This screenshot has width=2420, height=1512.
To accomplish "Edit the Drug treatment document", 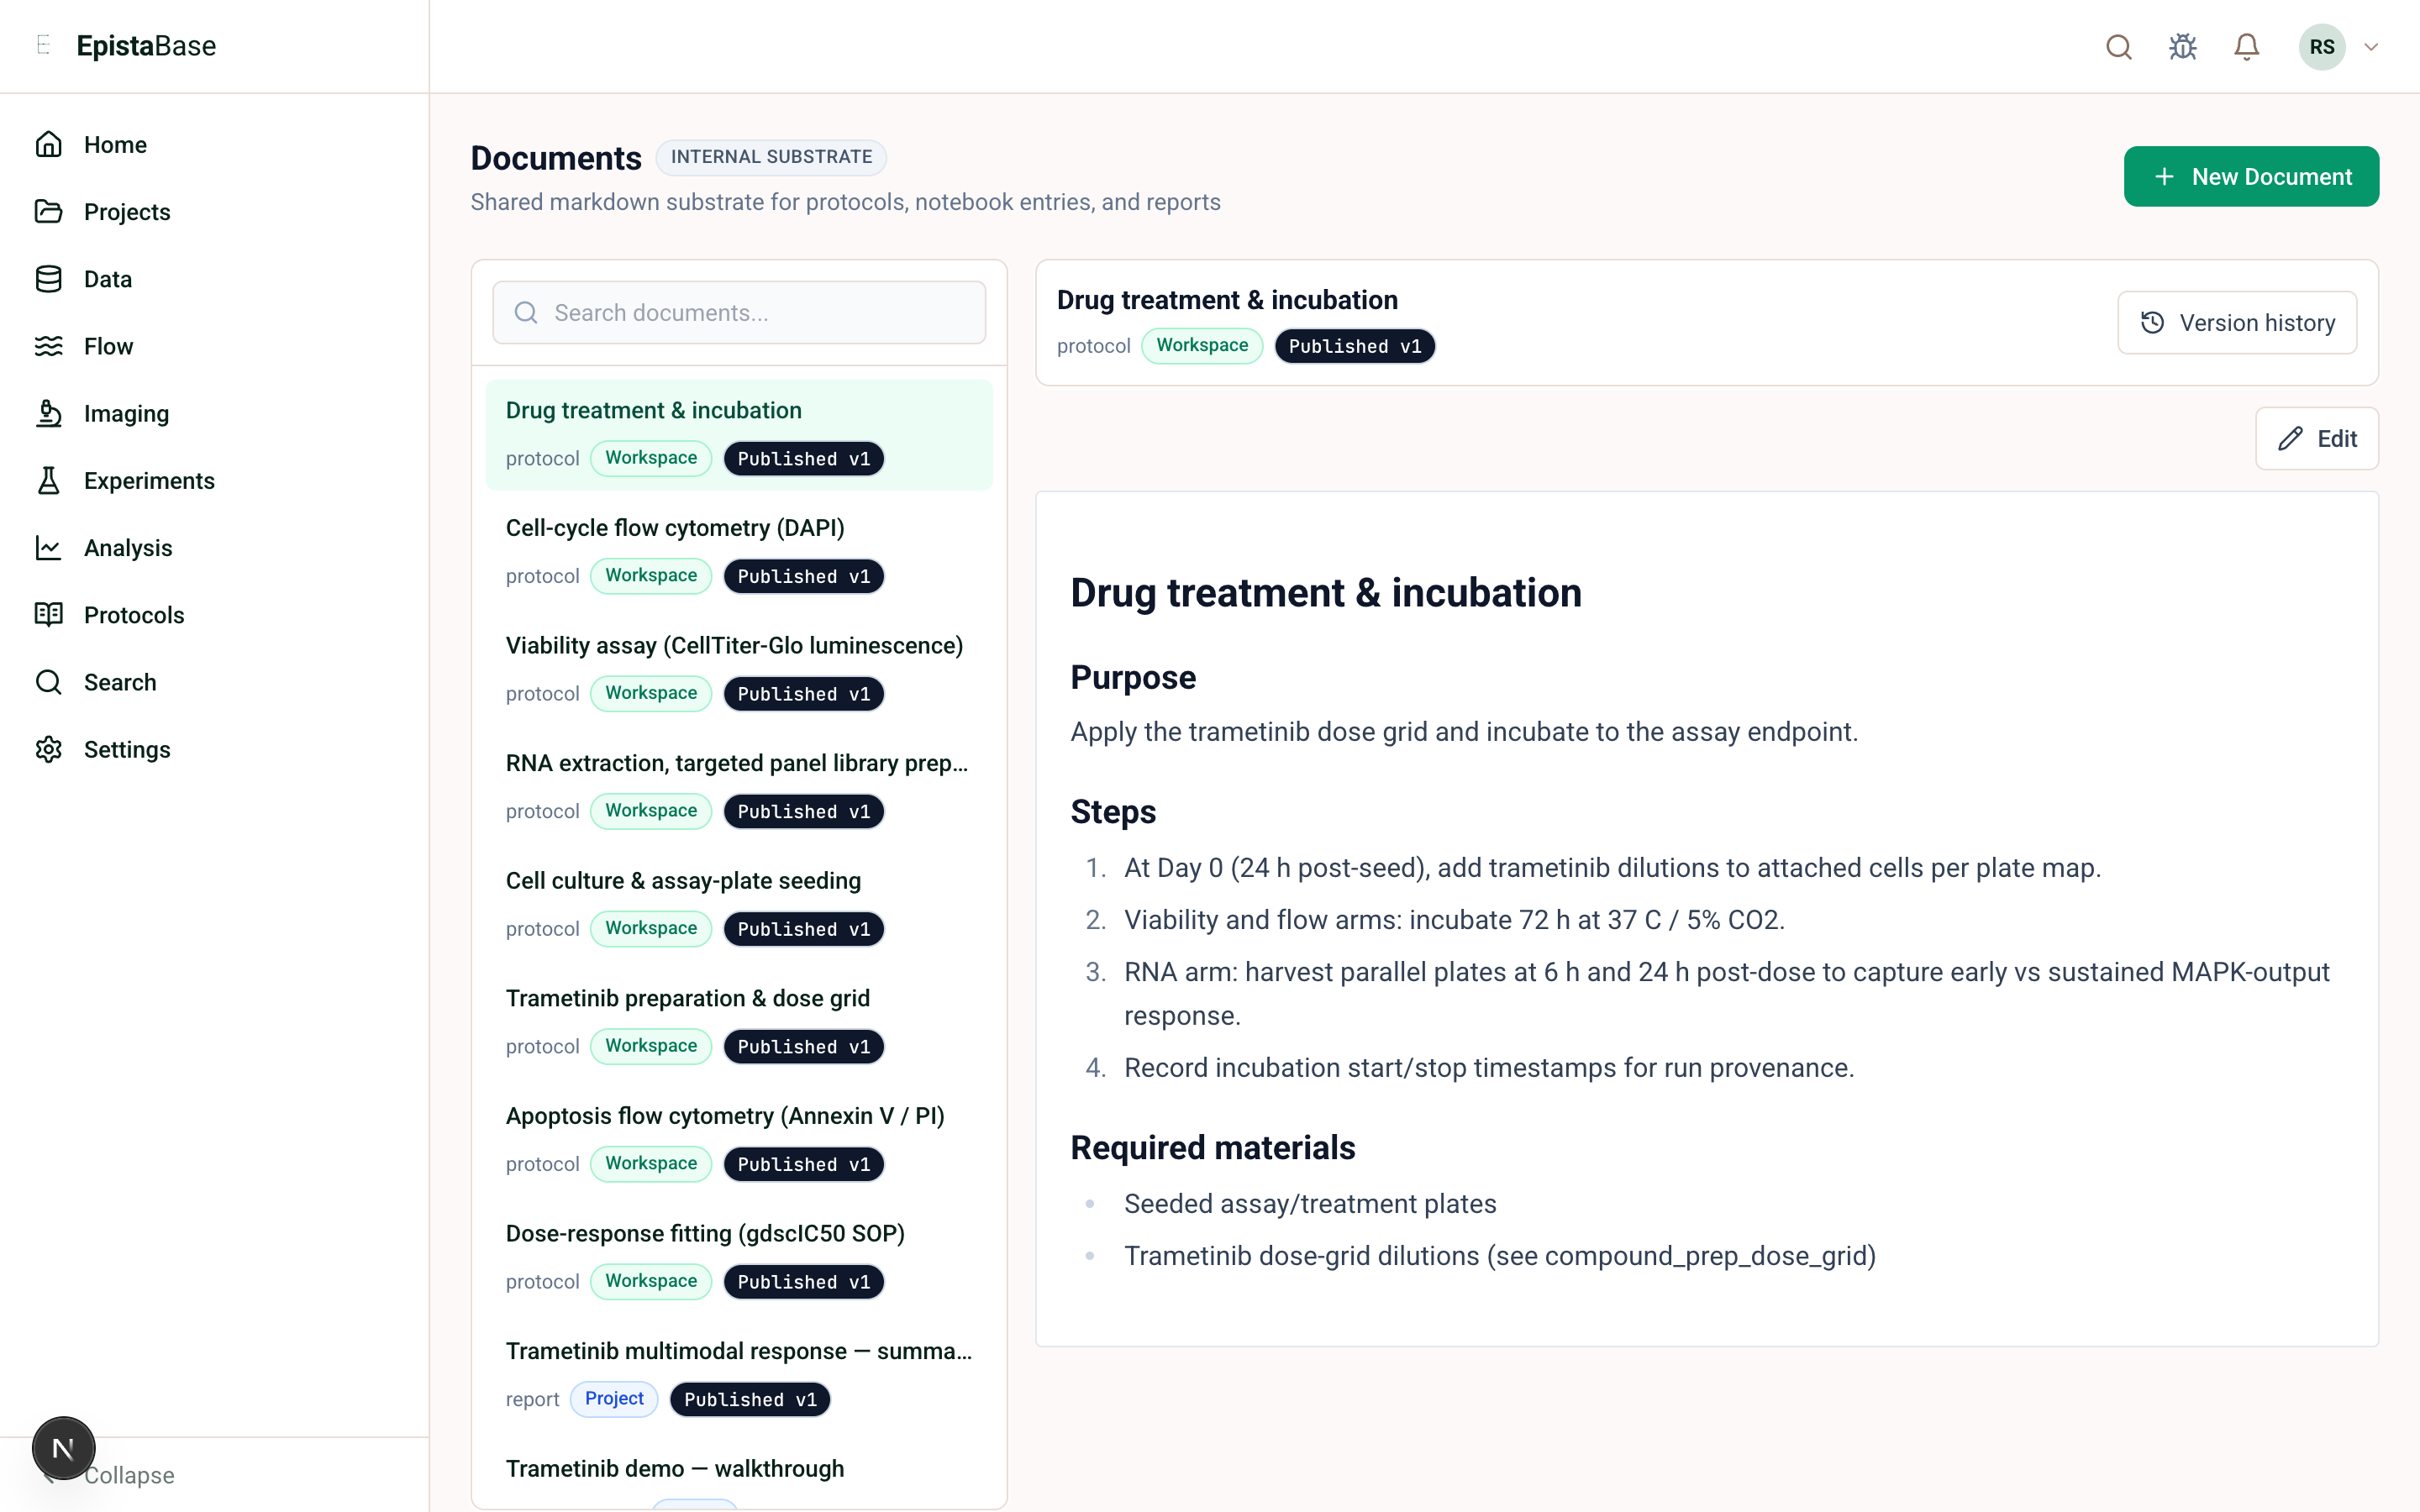I will (2316, 438).
